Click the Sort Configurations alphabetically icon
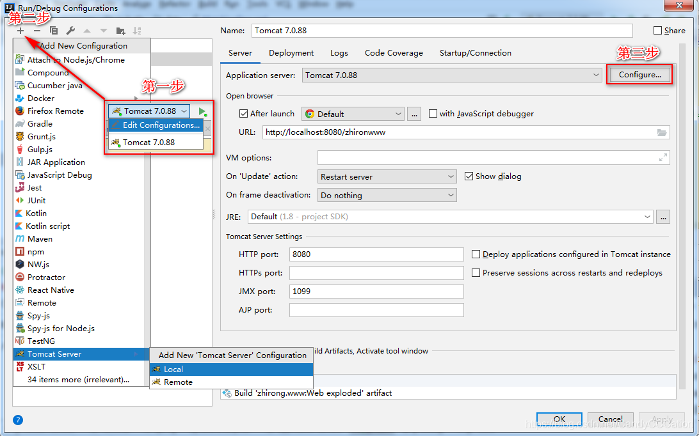This screenshot has height=436, width=699. point(137,31)
